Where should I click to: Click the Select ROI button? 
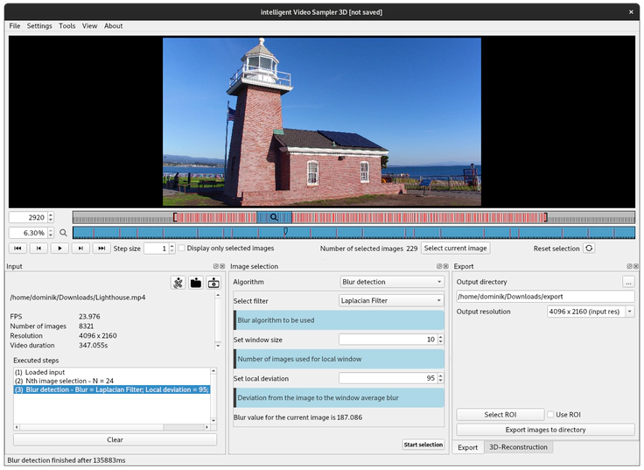click(x=500, y=415)
